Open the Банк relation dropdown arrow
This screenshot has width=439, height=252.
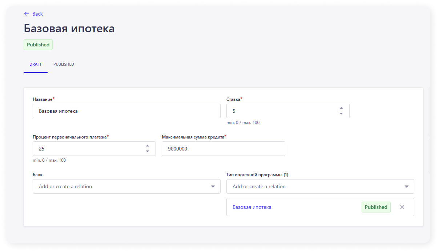(x=213, y=186)
